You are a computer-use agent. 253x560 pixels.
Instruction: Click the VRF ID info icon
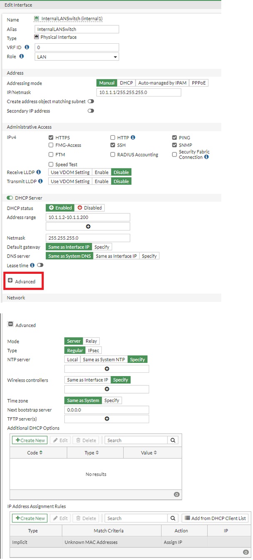[x=27, y=47]
